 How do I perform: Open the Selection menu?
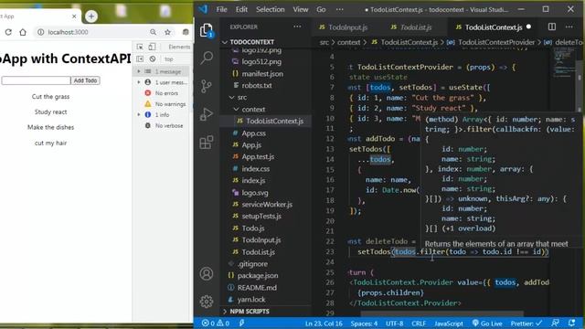[x=271, y=9]
